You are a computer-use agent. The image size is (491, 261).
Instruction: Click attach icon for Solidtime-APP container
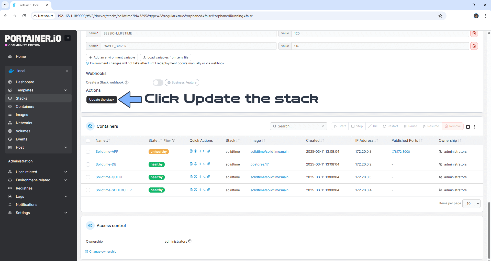pos(209,151)
